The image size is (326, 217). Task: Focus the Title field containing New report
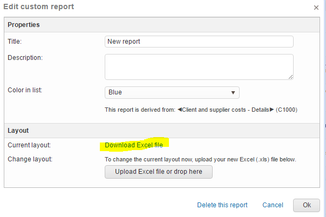tap(199, 42)
